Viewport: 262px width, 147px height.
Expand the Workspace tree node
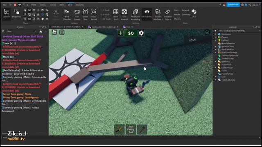pos(215,34)
